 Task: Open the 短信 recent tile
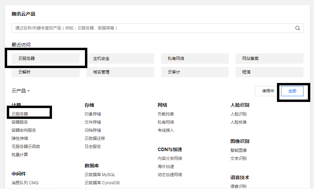(x=269, y=72)
